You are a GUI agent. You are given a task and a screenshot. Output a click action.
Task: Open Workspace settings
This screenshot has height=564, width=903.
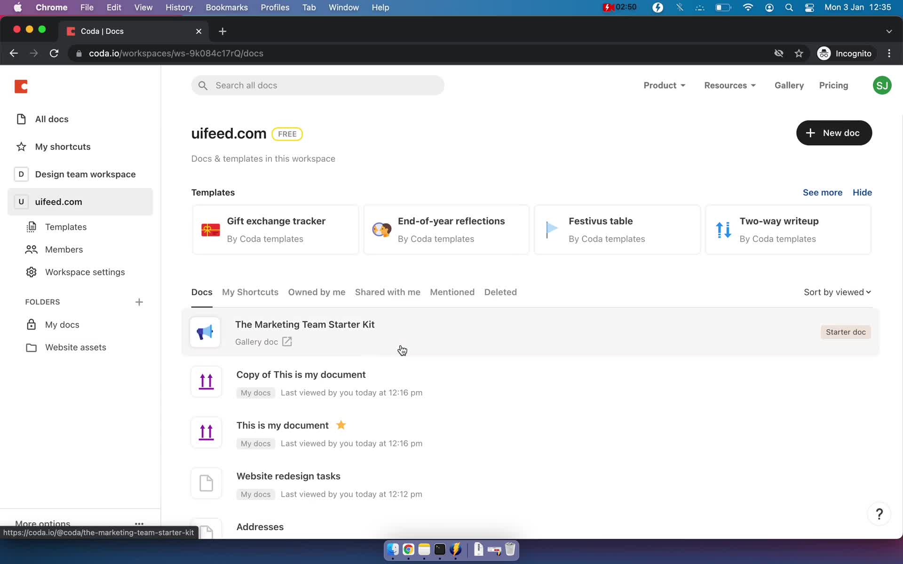[85, 272]
